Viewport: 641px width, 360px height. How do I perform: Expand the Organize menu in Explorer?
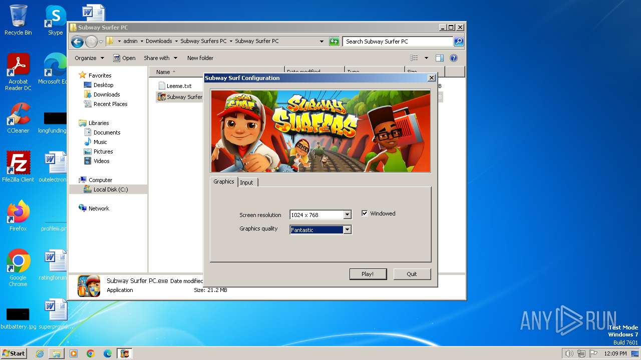click(x=90, y=58)
